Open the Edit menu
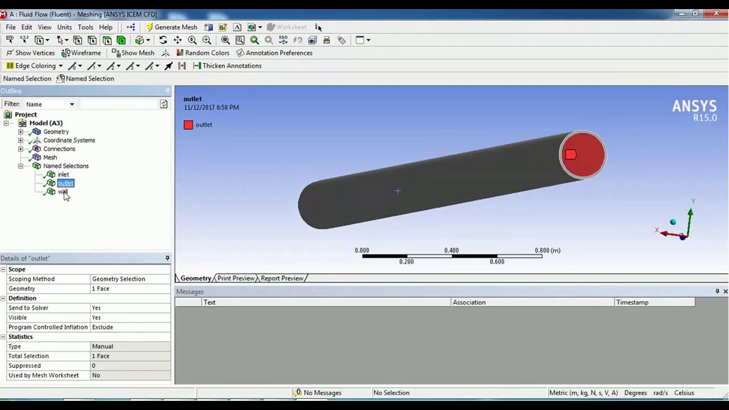The width and height of the screenshot is (729, 410). 27,27
